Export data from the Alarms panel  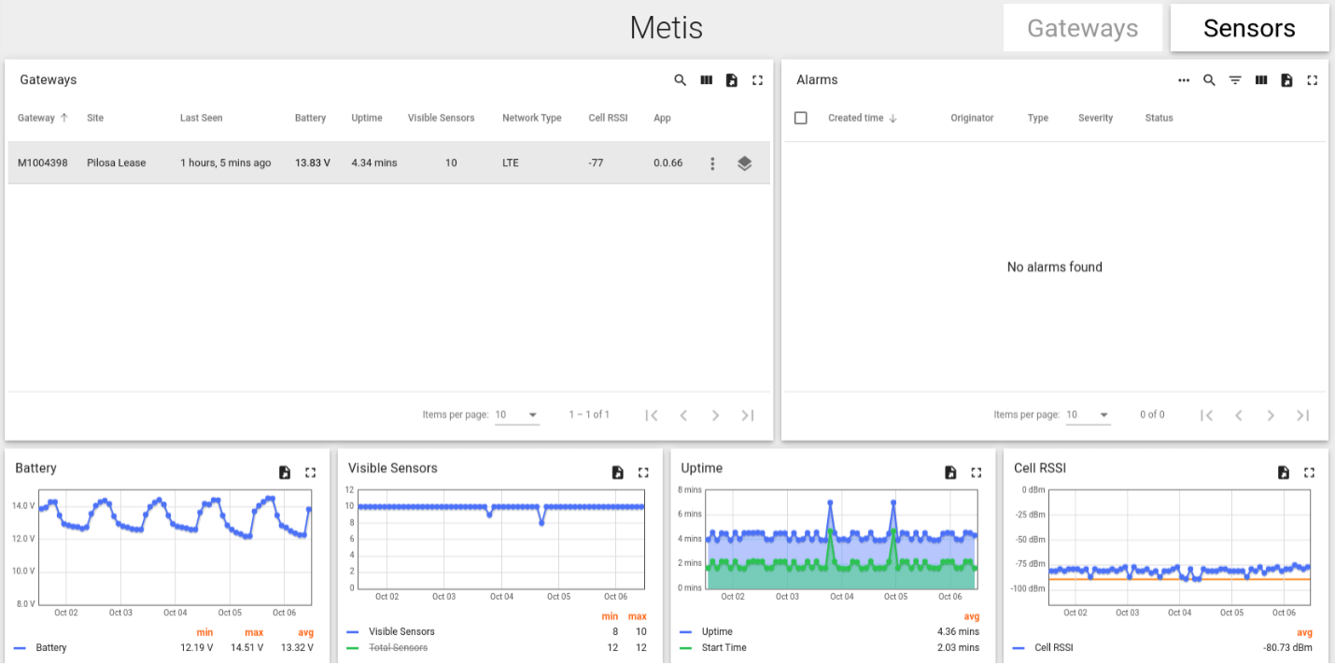click(1286, 80)
